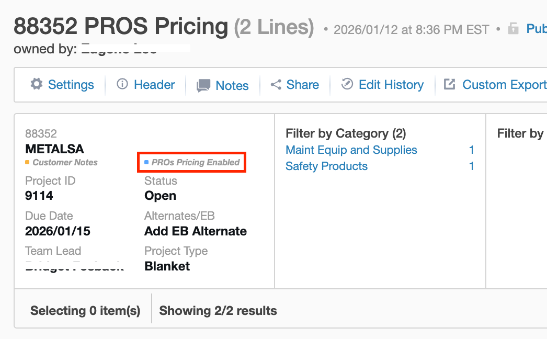Click the Settings gear icon
The height and width of the screenshot is (339, 547).
pos(36,84)
